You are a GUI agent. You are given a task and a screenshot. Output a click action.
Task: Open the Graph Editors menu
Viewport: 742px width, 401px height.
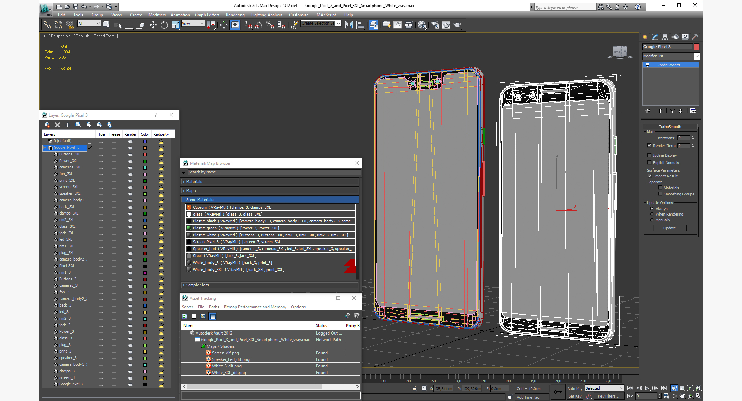click(x=207, y=15)
